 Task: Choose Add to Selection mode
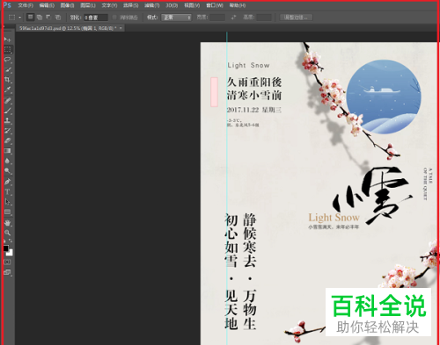[40, 18]
